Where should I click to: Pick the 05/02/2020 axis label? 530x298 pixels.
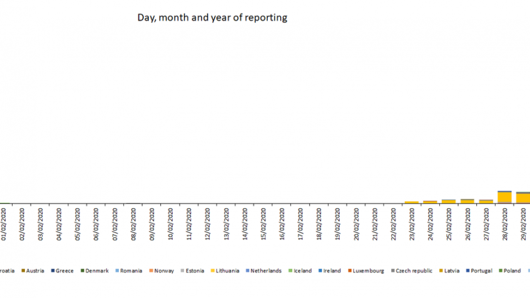(78, 224)
